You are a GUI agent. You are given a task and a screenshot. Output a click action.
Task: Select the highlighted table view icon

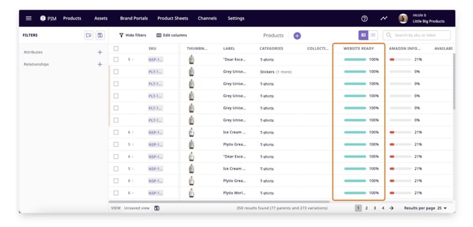363,35
